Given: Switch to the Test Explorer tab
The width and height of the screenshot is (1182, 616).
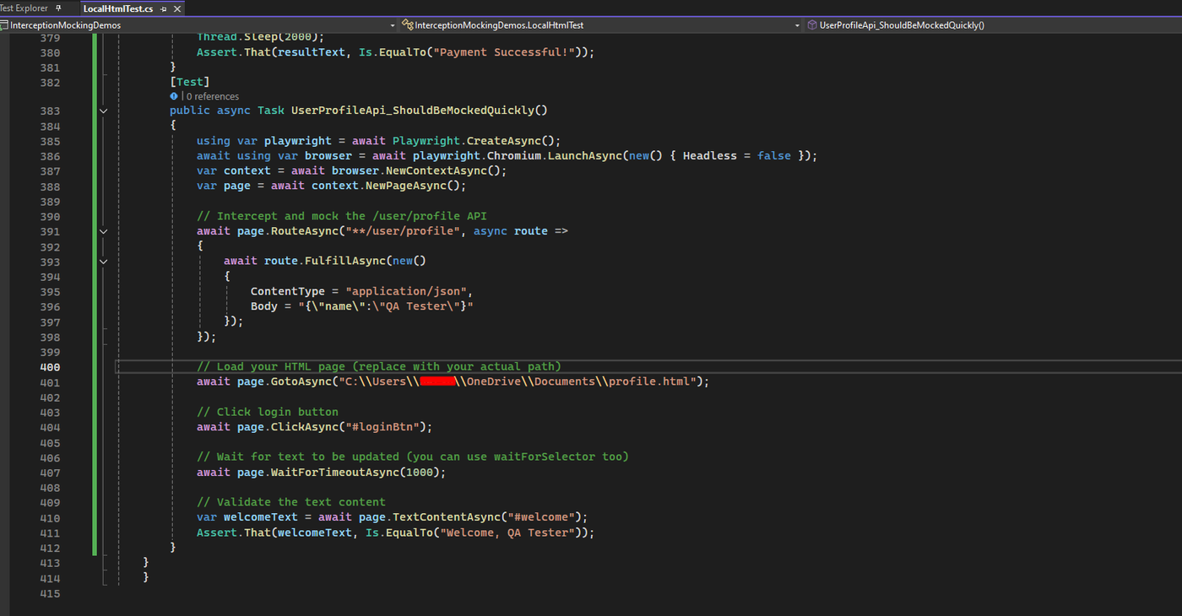Looking at the screenshot, I should point(24,8).
